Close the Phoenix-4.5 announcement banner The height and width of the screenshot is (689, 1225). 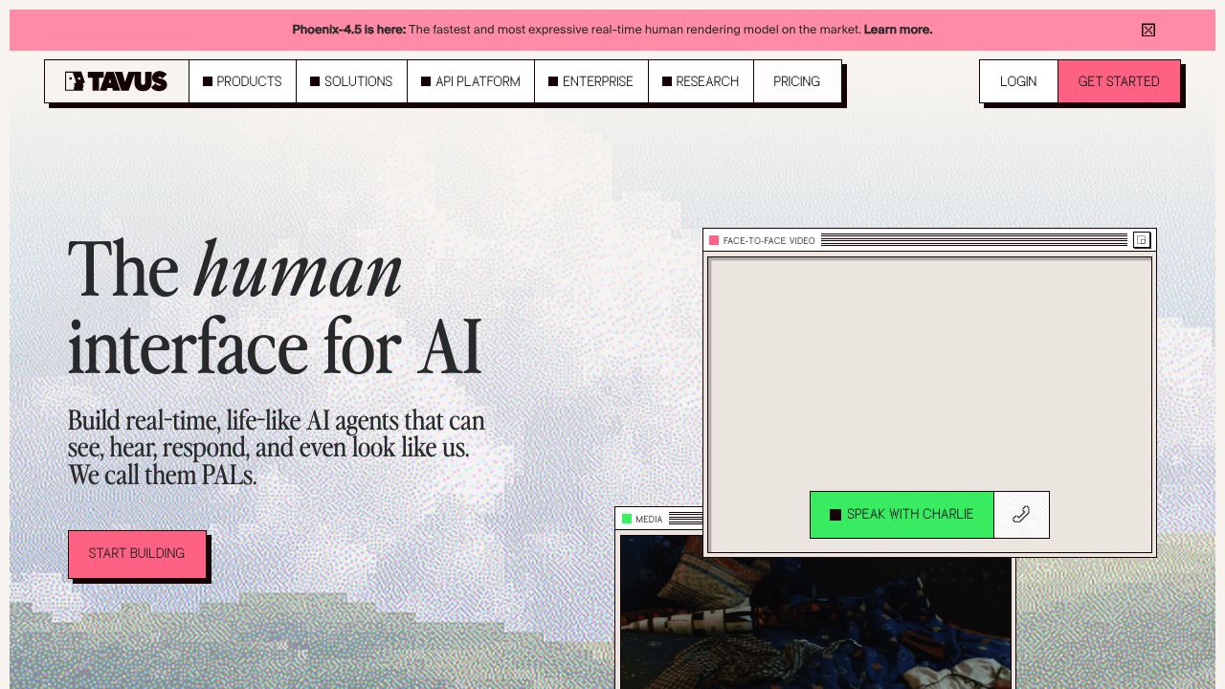(x=1148, y=30)
